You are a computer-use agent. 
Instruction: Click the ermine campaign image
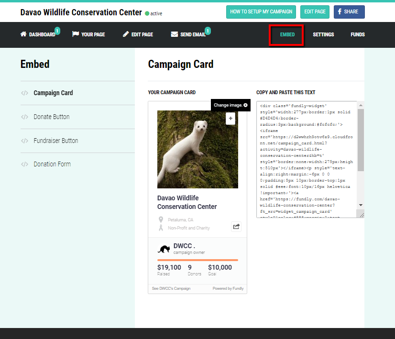tap(197, 149)
